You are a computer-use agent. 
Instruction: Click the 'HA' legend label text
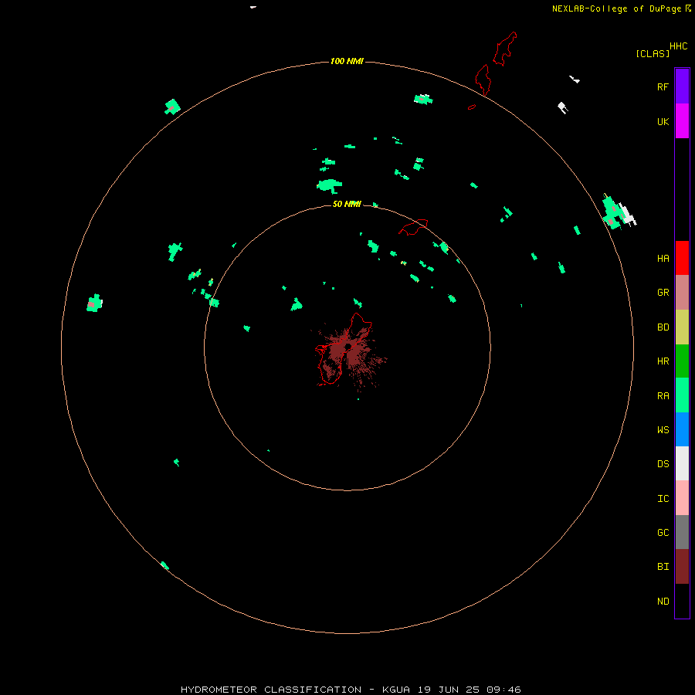(x=663, y=259)
